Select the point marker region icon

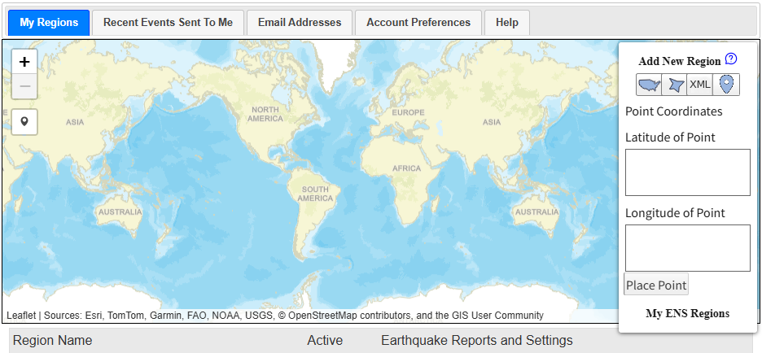click(x=726, y=85)
